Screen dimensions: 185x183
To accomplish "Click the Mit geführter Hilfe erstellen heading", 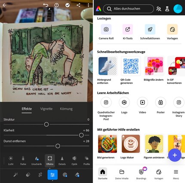I will [118, 130].
